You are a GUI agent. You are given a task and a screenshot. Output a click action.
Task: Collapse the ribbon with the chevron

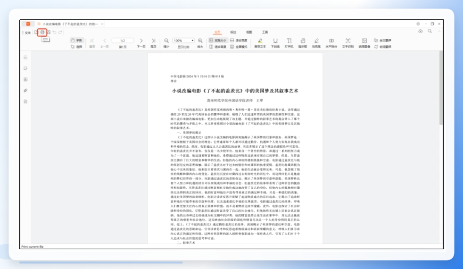pos(439,31)
